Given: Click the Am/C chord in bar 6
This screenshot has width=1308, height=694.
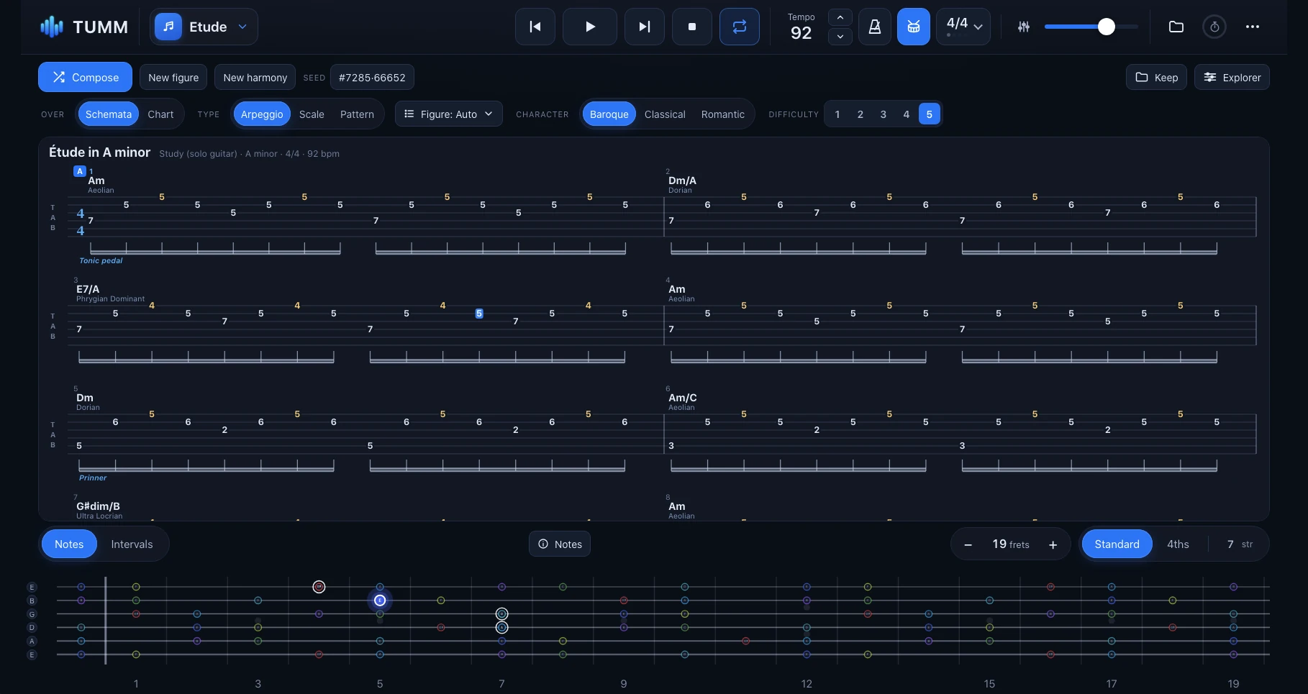Looking at the screenshot, I should click(683, 398).
